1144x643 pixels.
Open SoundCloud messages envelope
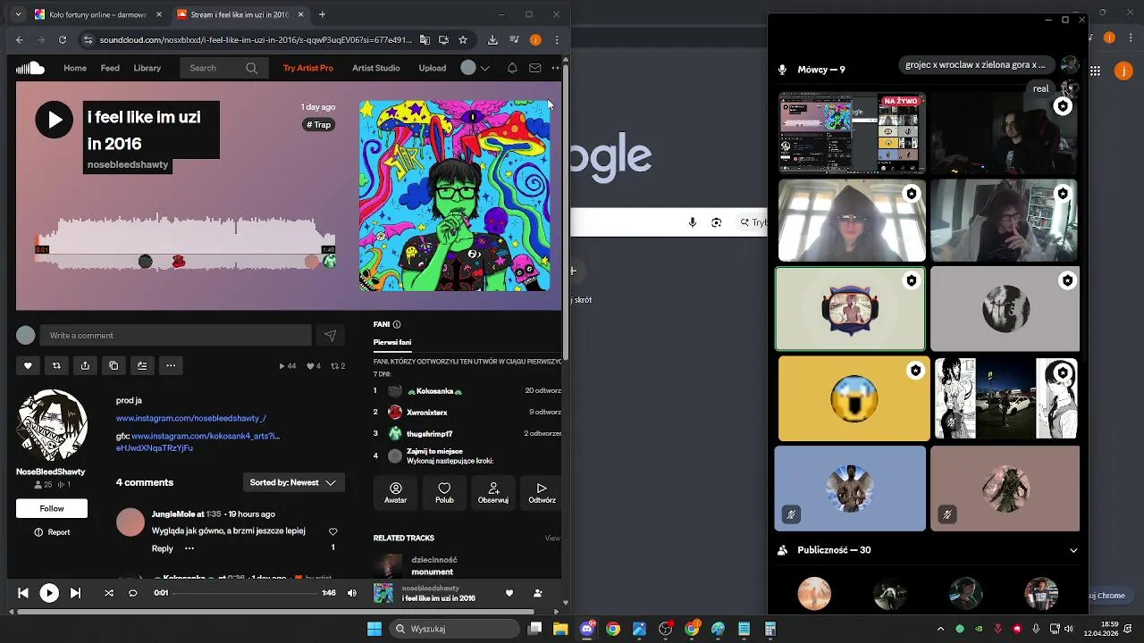535,68
